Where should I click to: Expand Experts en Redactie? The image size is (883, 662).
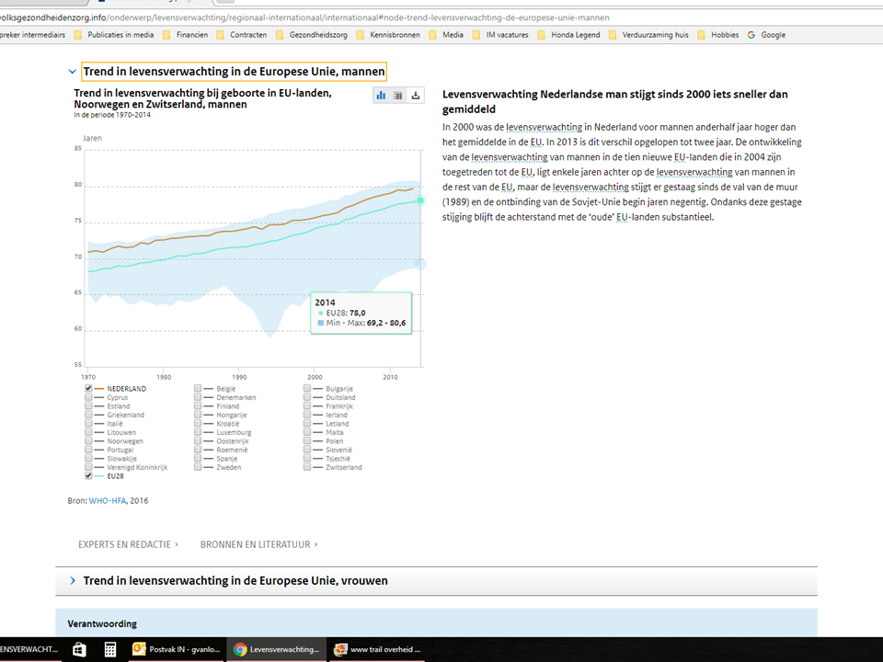[x=128, y=544]
